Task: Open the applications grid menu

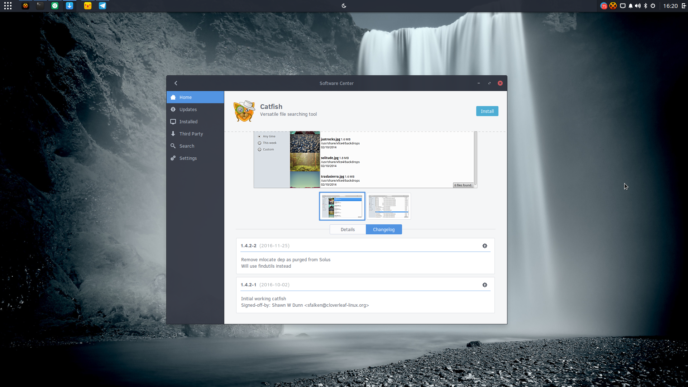Action: click(x=8, y=6)
